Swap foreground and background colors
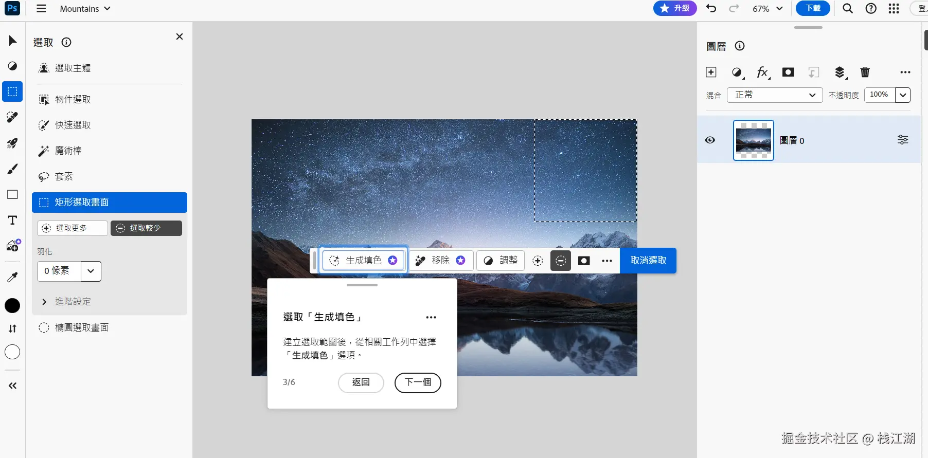Screen dimensions: 928x458 click(x=12, y=328)
